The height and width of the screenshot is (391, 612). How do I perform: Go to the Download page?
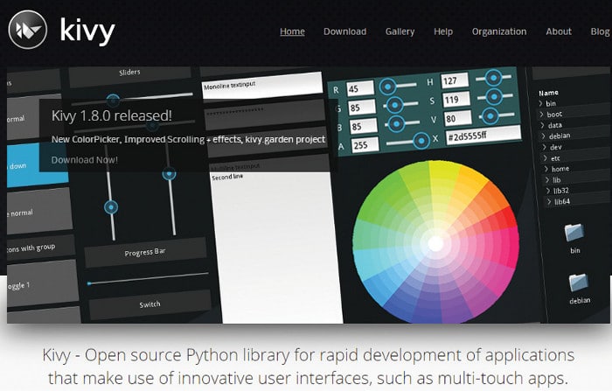[x=344, y=31]
